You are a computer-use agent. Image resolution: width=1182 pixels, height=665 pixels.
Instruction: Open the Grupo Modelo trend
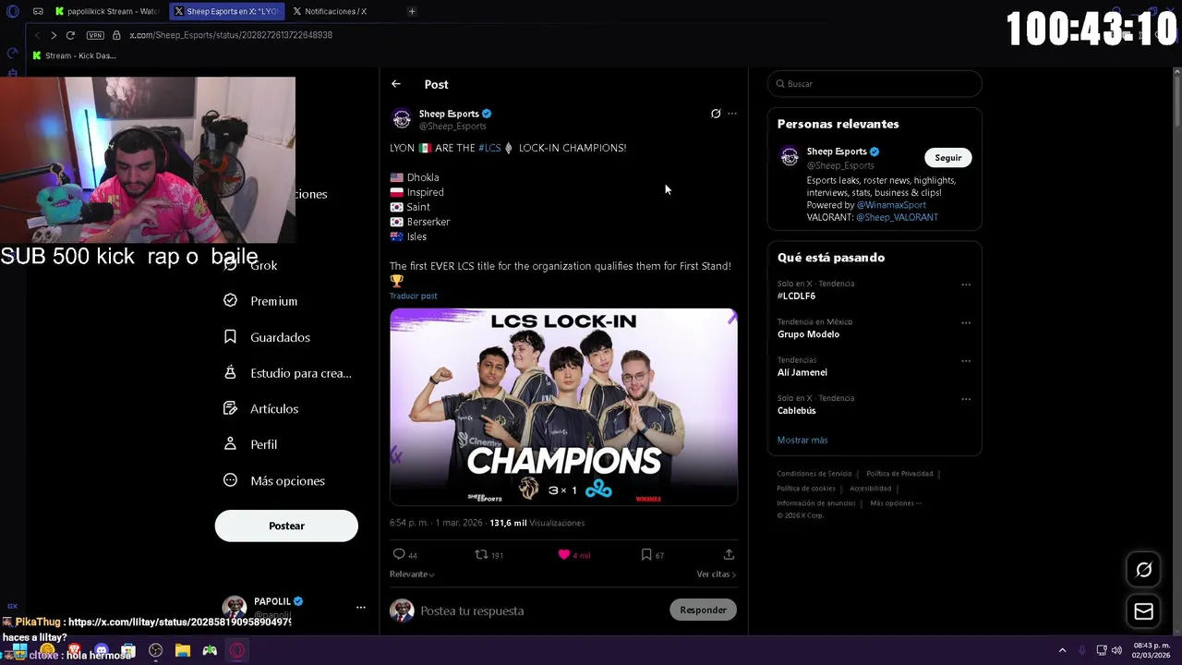[x=808, y=334]
